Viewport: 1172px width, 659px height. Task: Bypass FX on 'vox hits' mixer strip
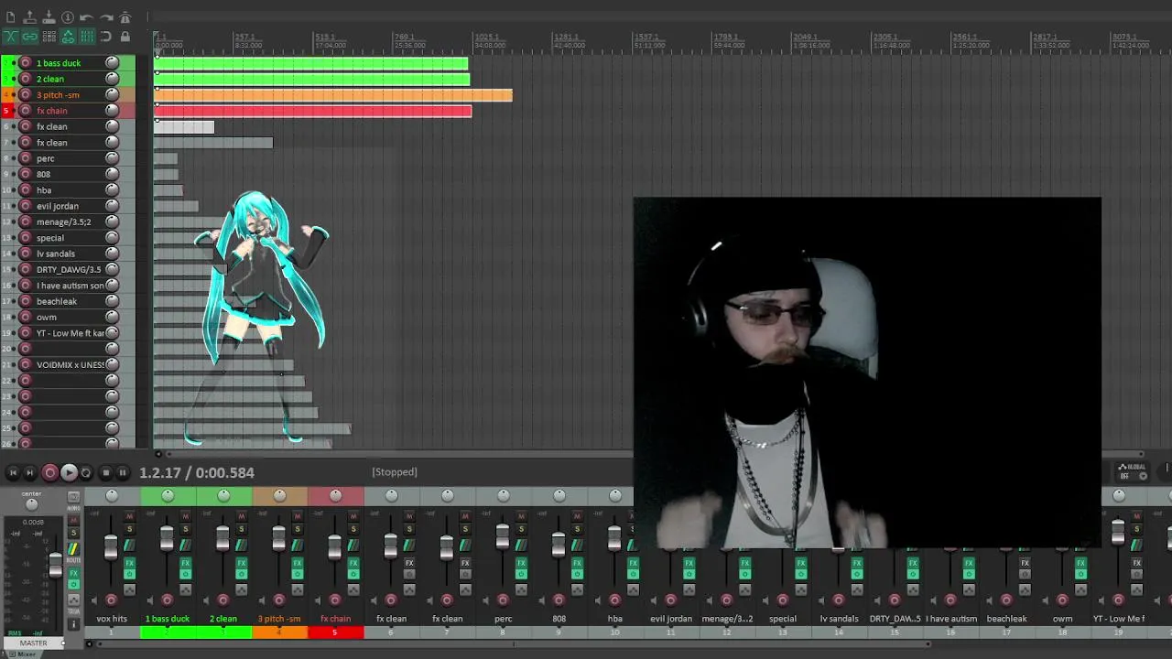point(129,574)
